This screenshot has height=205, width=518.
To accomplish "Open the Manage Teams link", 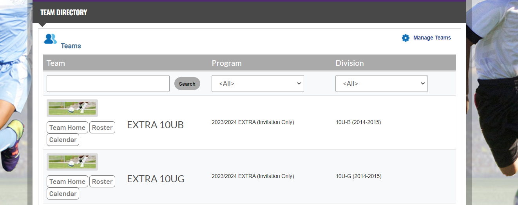I will 432,38.
